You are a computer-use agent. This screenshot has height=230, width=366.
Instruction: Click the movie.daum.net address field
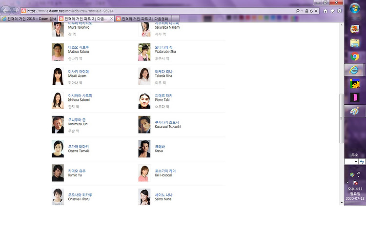(x=159, y=11)
